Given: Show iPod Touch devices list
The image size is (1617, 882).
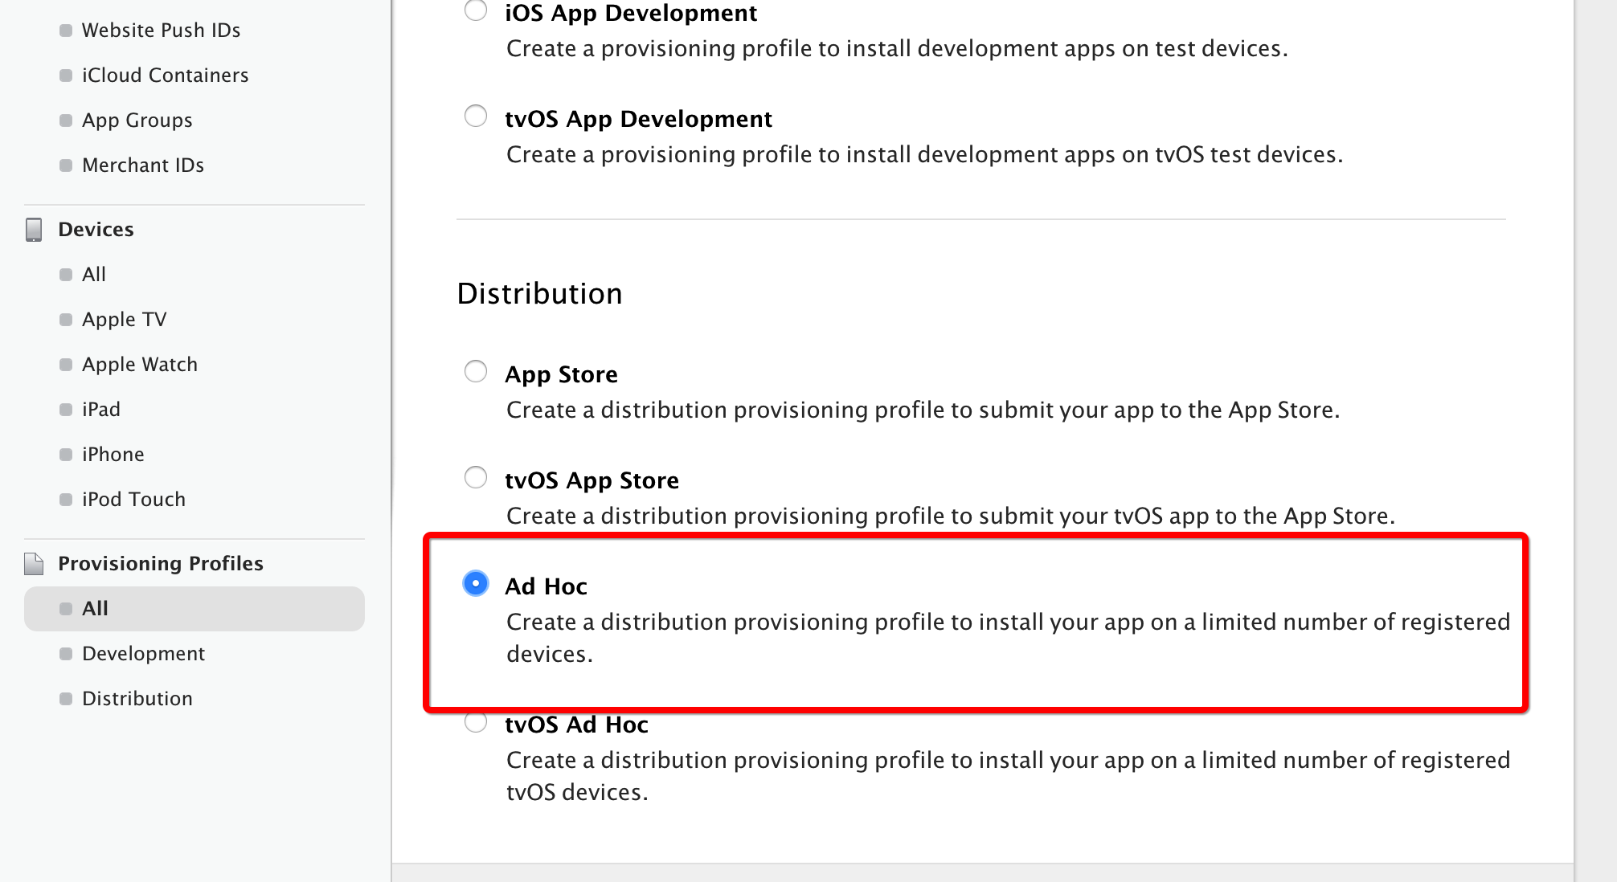Looking at the screenshot, I should tap(133, 500).
